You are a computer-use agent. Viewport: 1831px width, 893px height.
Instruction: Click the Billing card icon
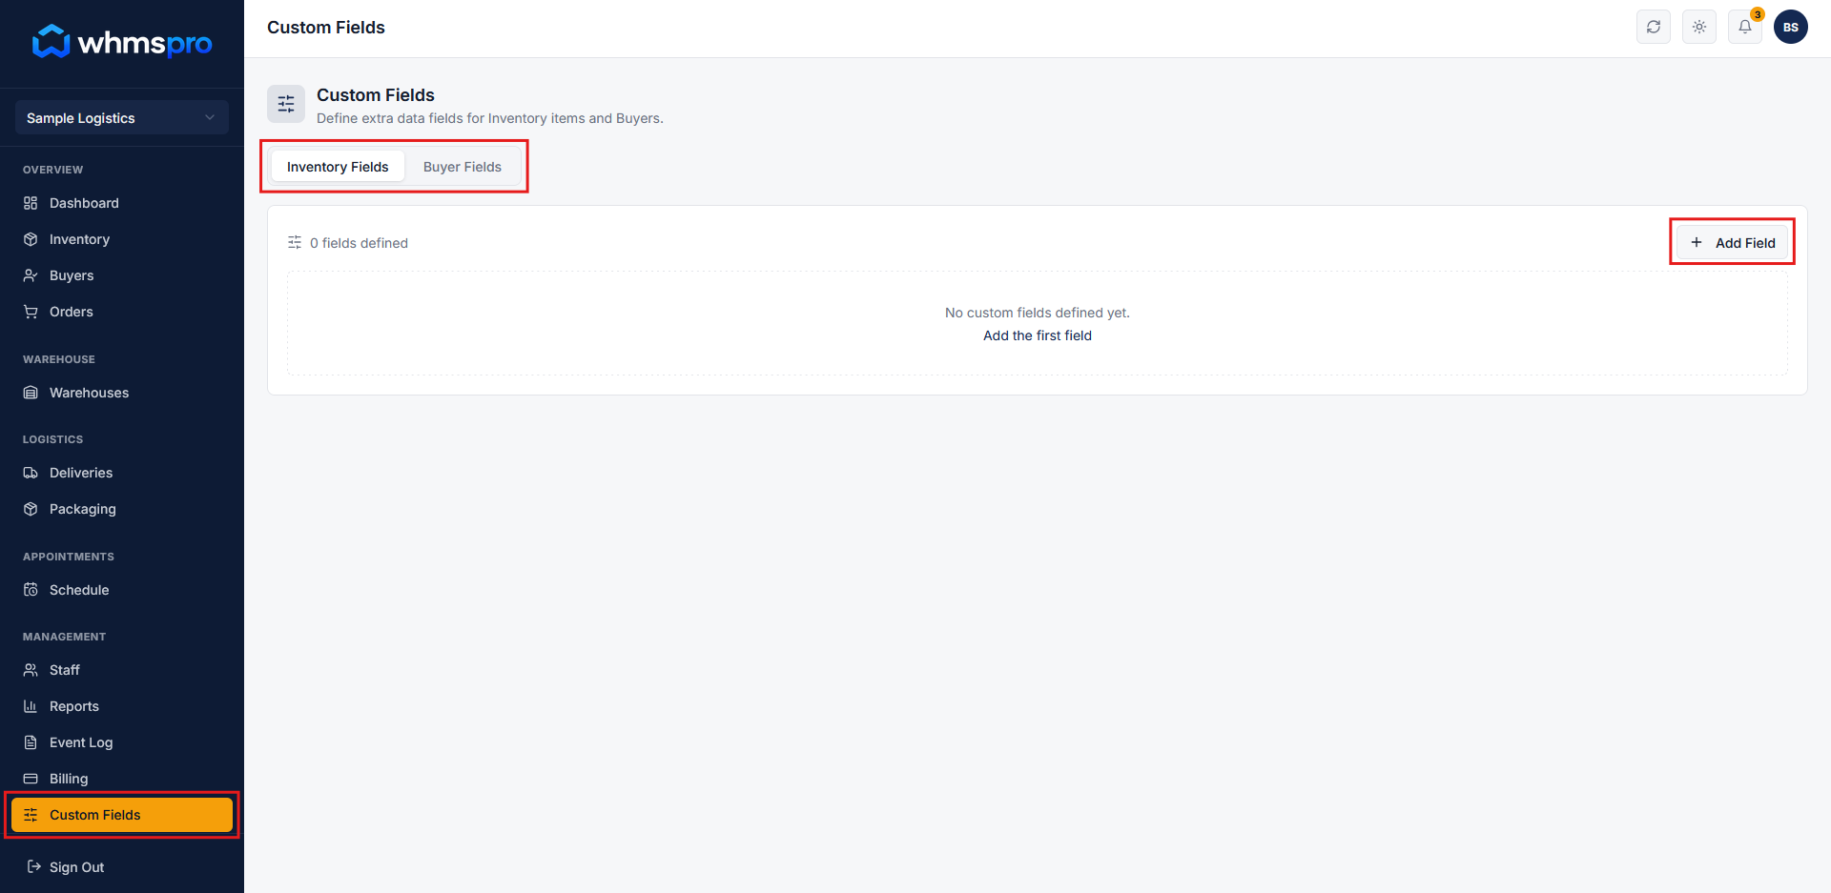point(31,779)
